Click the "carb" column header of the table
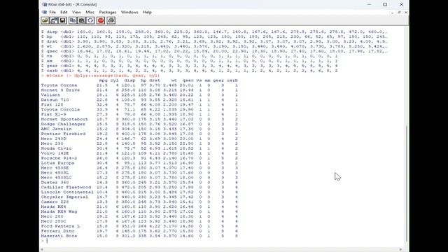 click(x=232, y=80)
